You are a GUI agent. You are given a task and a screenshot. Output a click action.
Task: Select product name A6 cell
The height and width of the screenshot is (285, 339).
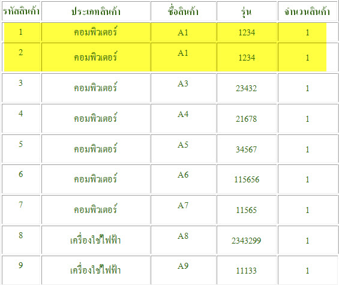pos(184,179)
